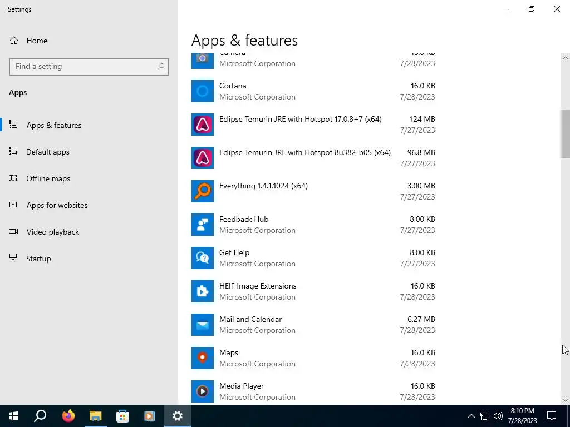Open the Windows Start menu
Image resolution: width=570 pixels, height=427 pixels.
pyautogui.click(x=13, y=416)
